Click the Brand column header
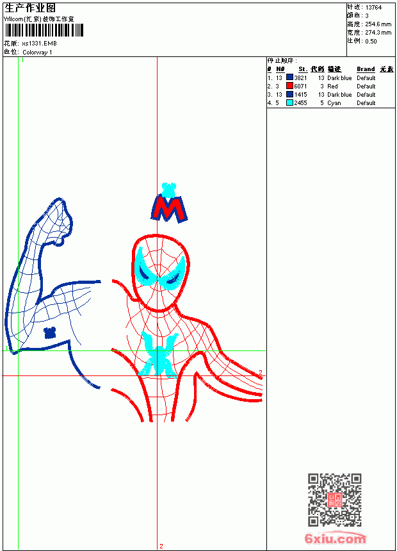 pos(366,69)
